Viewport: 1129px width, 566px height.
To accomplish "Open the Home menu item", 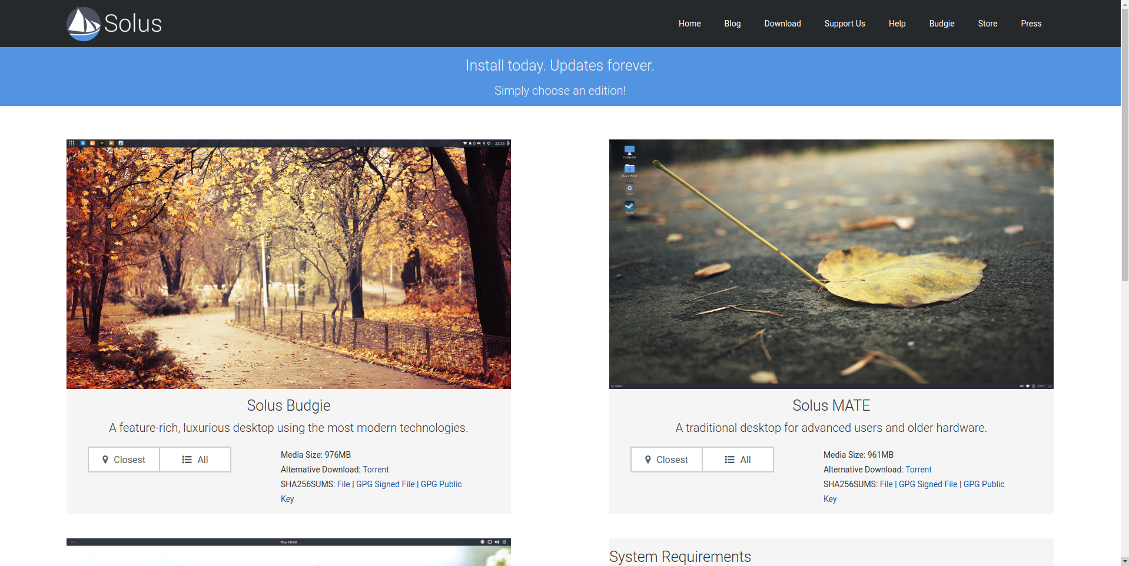I will click(689, 24).
